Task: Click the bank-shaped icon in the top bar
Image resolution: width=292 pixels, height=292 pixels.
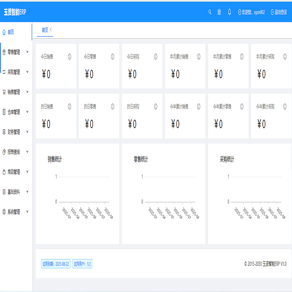Action: (x=219, y=11)
